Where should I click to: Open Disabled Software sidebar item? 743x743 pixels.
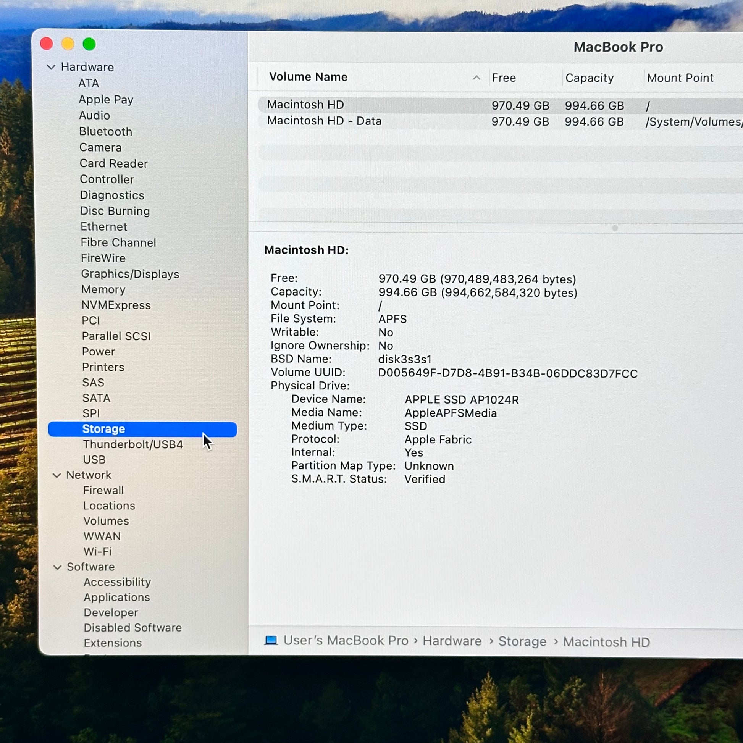pyautogui.click(x=133, y=628)
